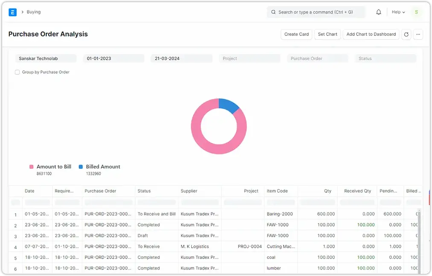The height and width of the screenshot is (276, 432).
Task: Click the user avatar in the top bar
Action: coord(416,12)
